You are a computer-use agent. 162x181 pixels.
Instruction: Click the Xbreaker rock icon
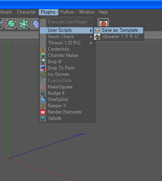[x=97, y=37]
